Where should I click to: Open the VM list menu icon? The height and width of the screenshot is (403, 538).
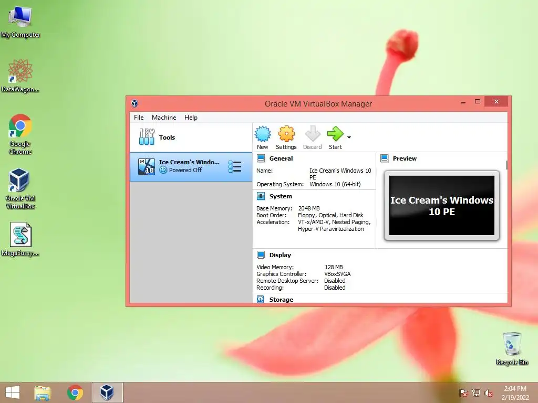(235, 166)
